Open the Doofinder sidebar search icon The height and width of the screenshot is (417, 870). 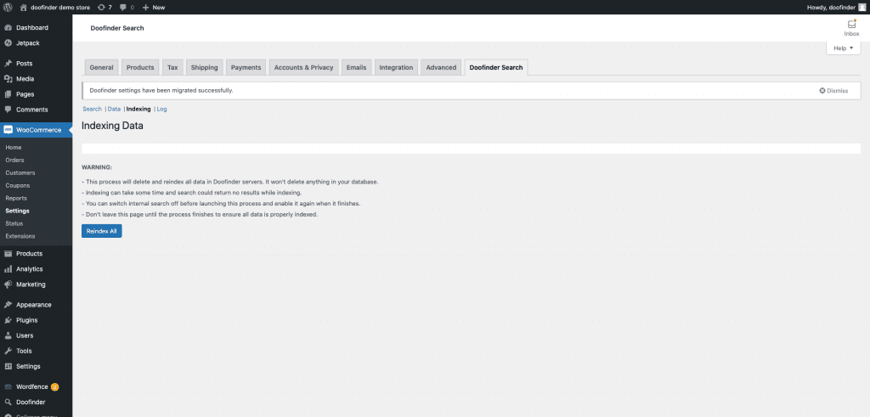click(8, 402)
